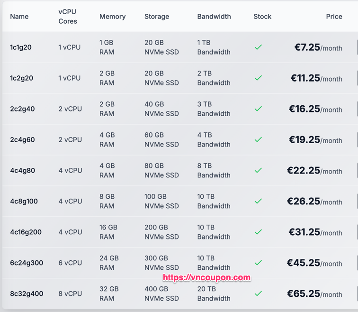
Task: Click the Price column header
Action: click(334, 17)
